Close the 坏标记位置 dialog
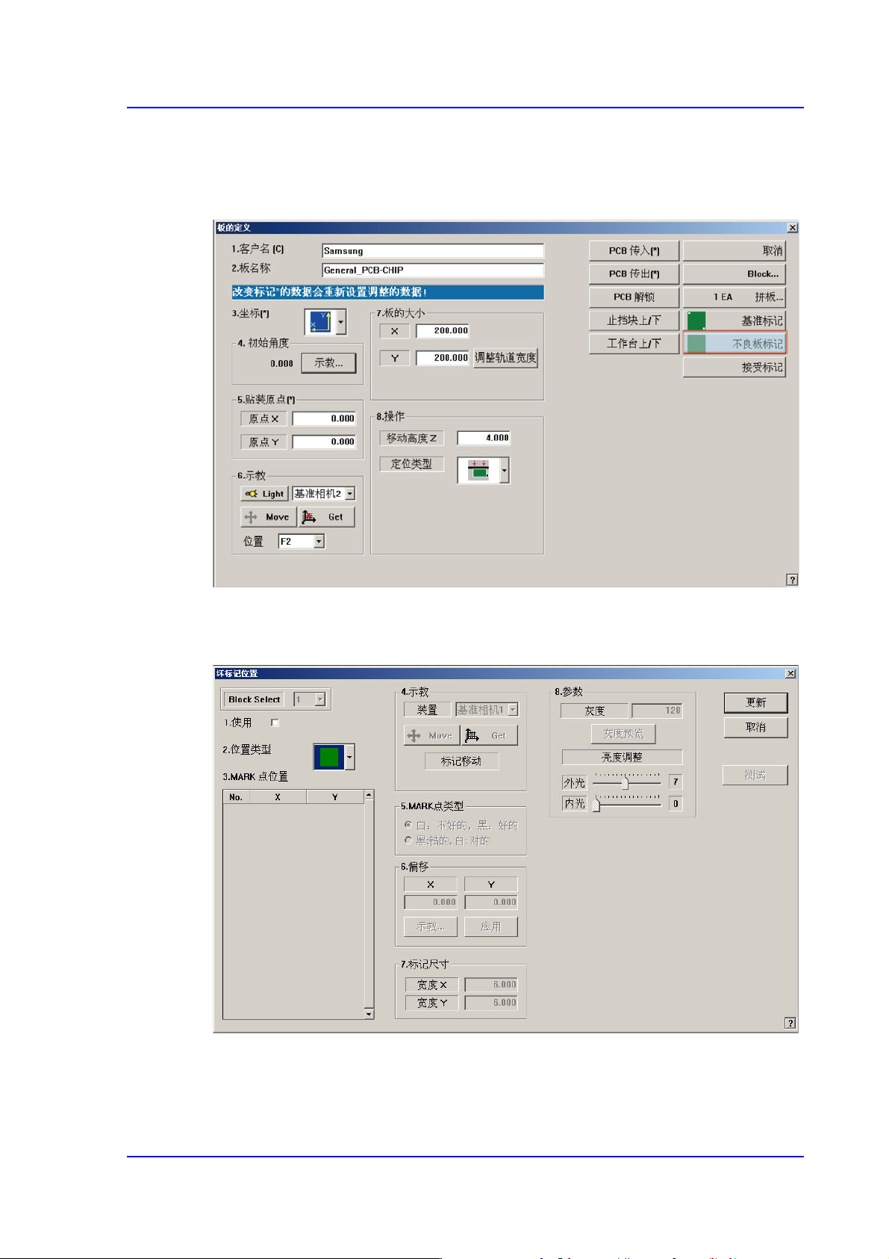The height and width of the screenshot is (1259, 889). pos(790,674)
